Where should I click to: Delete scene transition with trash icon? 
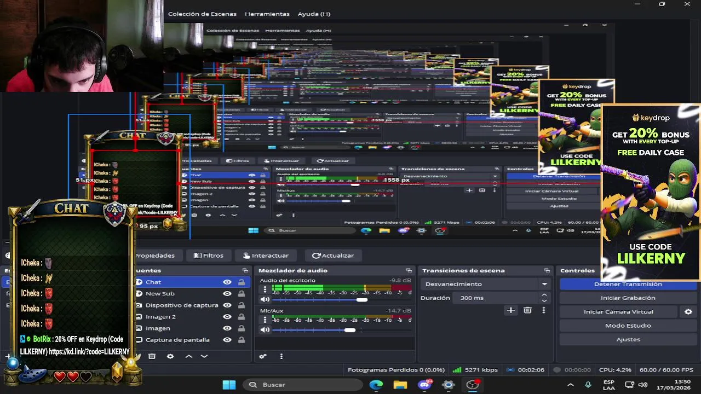(x=527, y=310)
